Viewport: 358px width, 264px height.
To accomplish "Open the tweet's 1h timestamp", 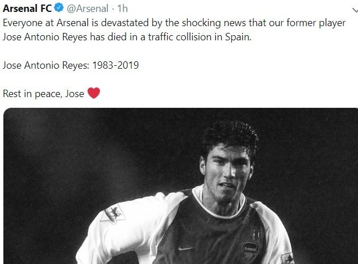I will [123, 9].
